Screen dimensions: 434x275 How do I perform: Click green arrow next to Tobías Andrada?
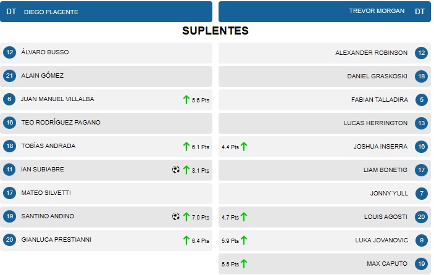(x=186, y=146)
